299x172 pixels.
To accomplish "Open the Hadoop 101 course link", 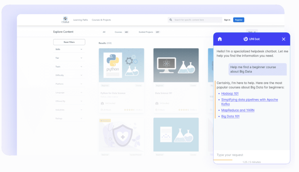I will pyautogui.click(x=230, y=94).
